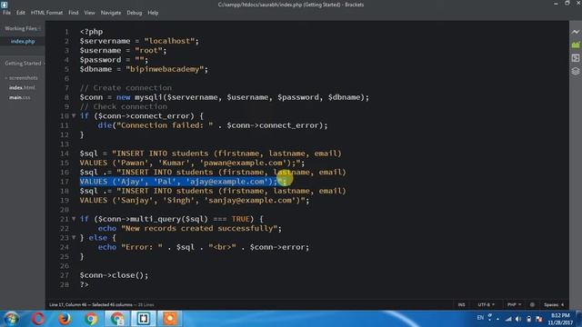
Task: Collapse the fold arrow on line 23
Action: point(74,238)
